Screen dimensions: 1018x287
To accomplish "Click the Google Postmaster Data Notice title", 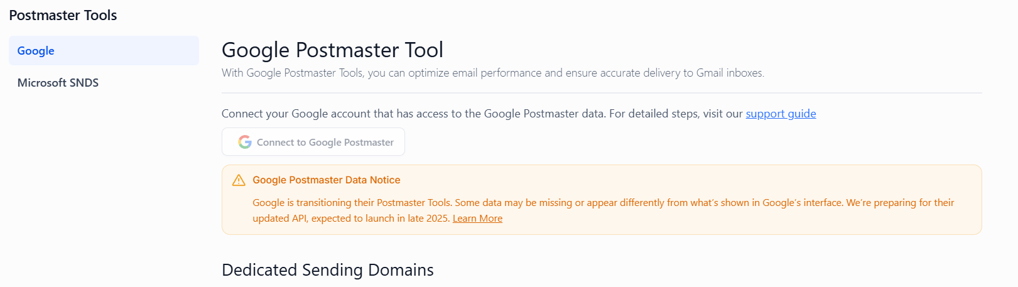I will pos(326,180).
